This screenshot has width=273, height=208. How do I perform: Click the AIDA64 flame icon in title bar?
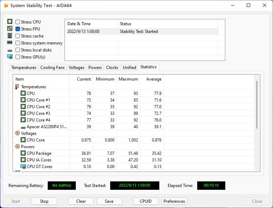pyautogui.click(x=6, y=6)
